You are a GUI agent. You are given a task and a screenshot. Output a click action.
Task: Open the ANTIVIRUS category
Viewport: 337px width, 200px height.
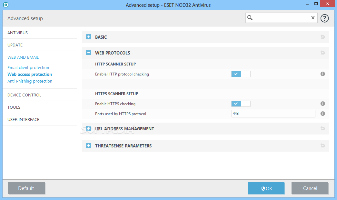(x=18, y=33)
